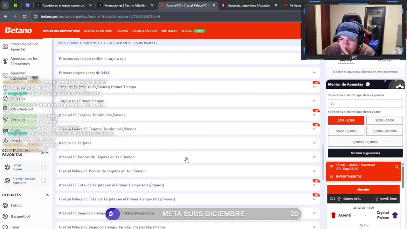Click the Tenis ball icon

5,227
